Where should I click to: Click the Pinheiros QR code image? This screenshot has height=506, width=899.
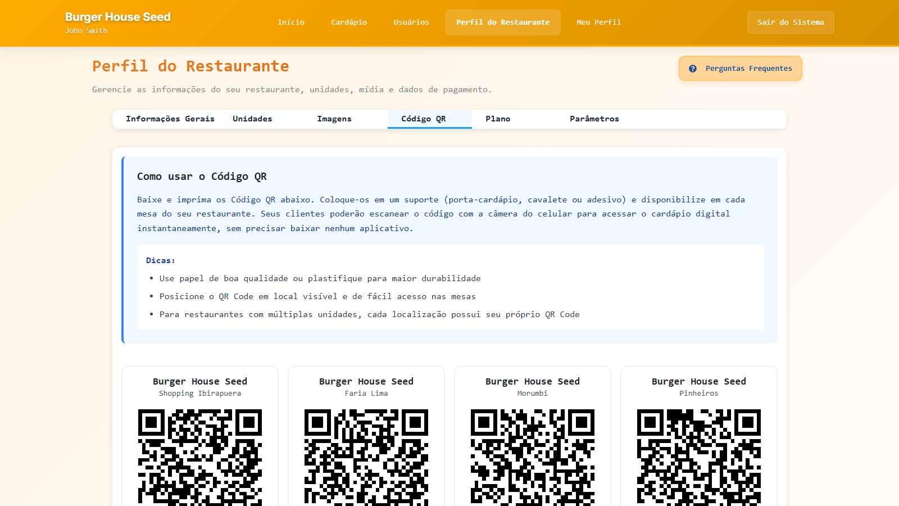[x=699, y=457]
